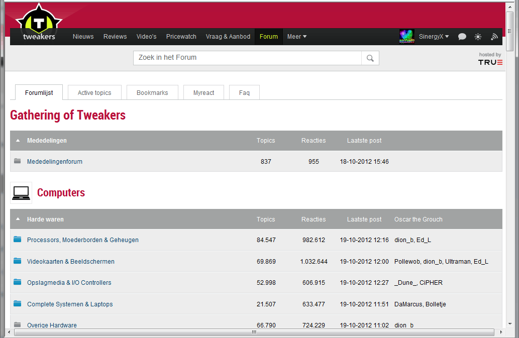Click topics count 84.547
The width and height of the screenshot is (519, 338).
[x=266, y=240]
